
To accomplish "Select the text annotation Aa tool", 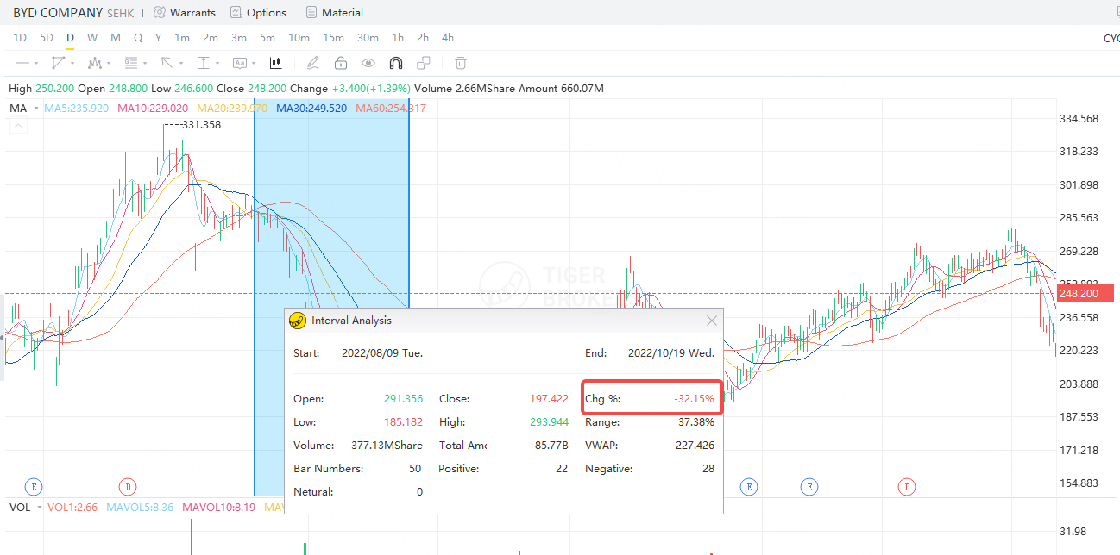I will pyautogui.click(x=239, y=63).
